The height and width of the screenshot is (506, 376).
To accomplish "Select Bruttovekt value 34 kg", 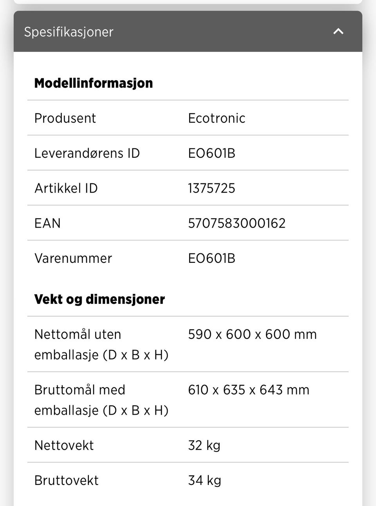I will pos(204,480).
